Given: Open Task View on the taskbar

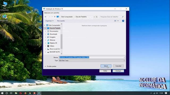Looking at the screenshot, I should point(11,93).
